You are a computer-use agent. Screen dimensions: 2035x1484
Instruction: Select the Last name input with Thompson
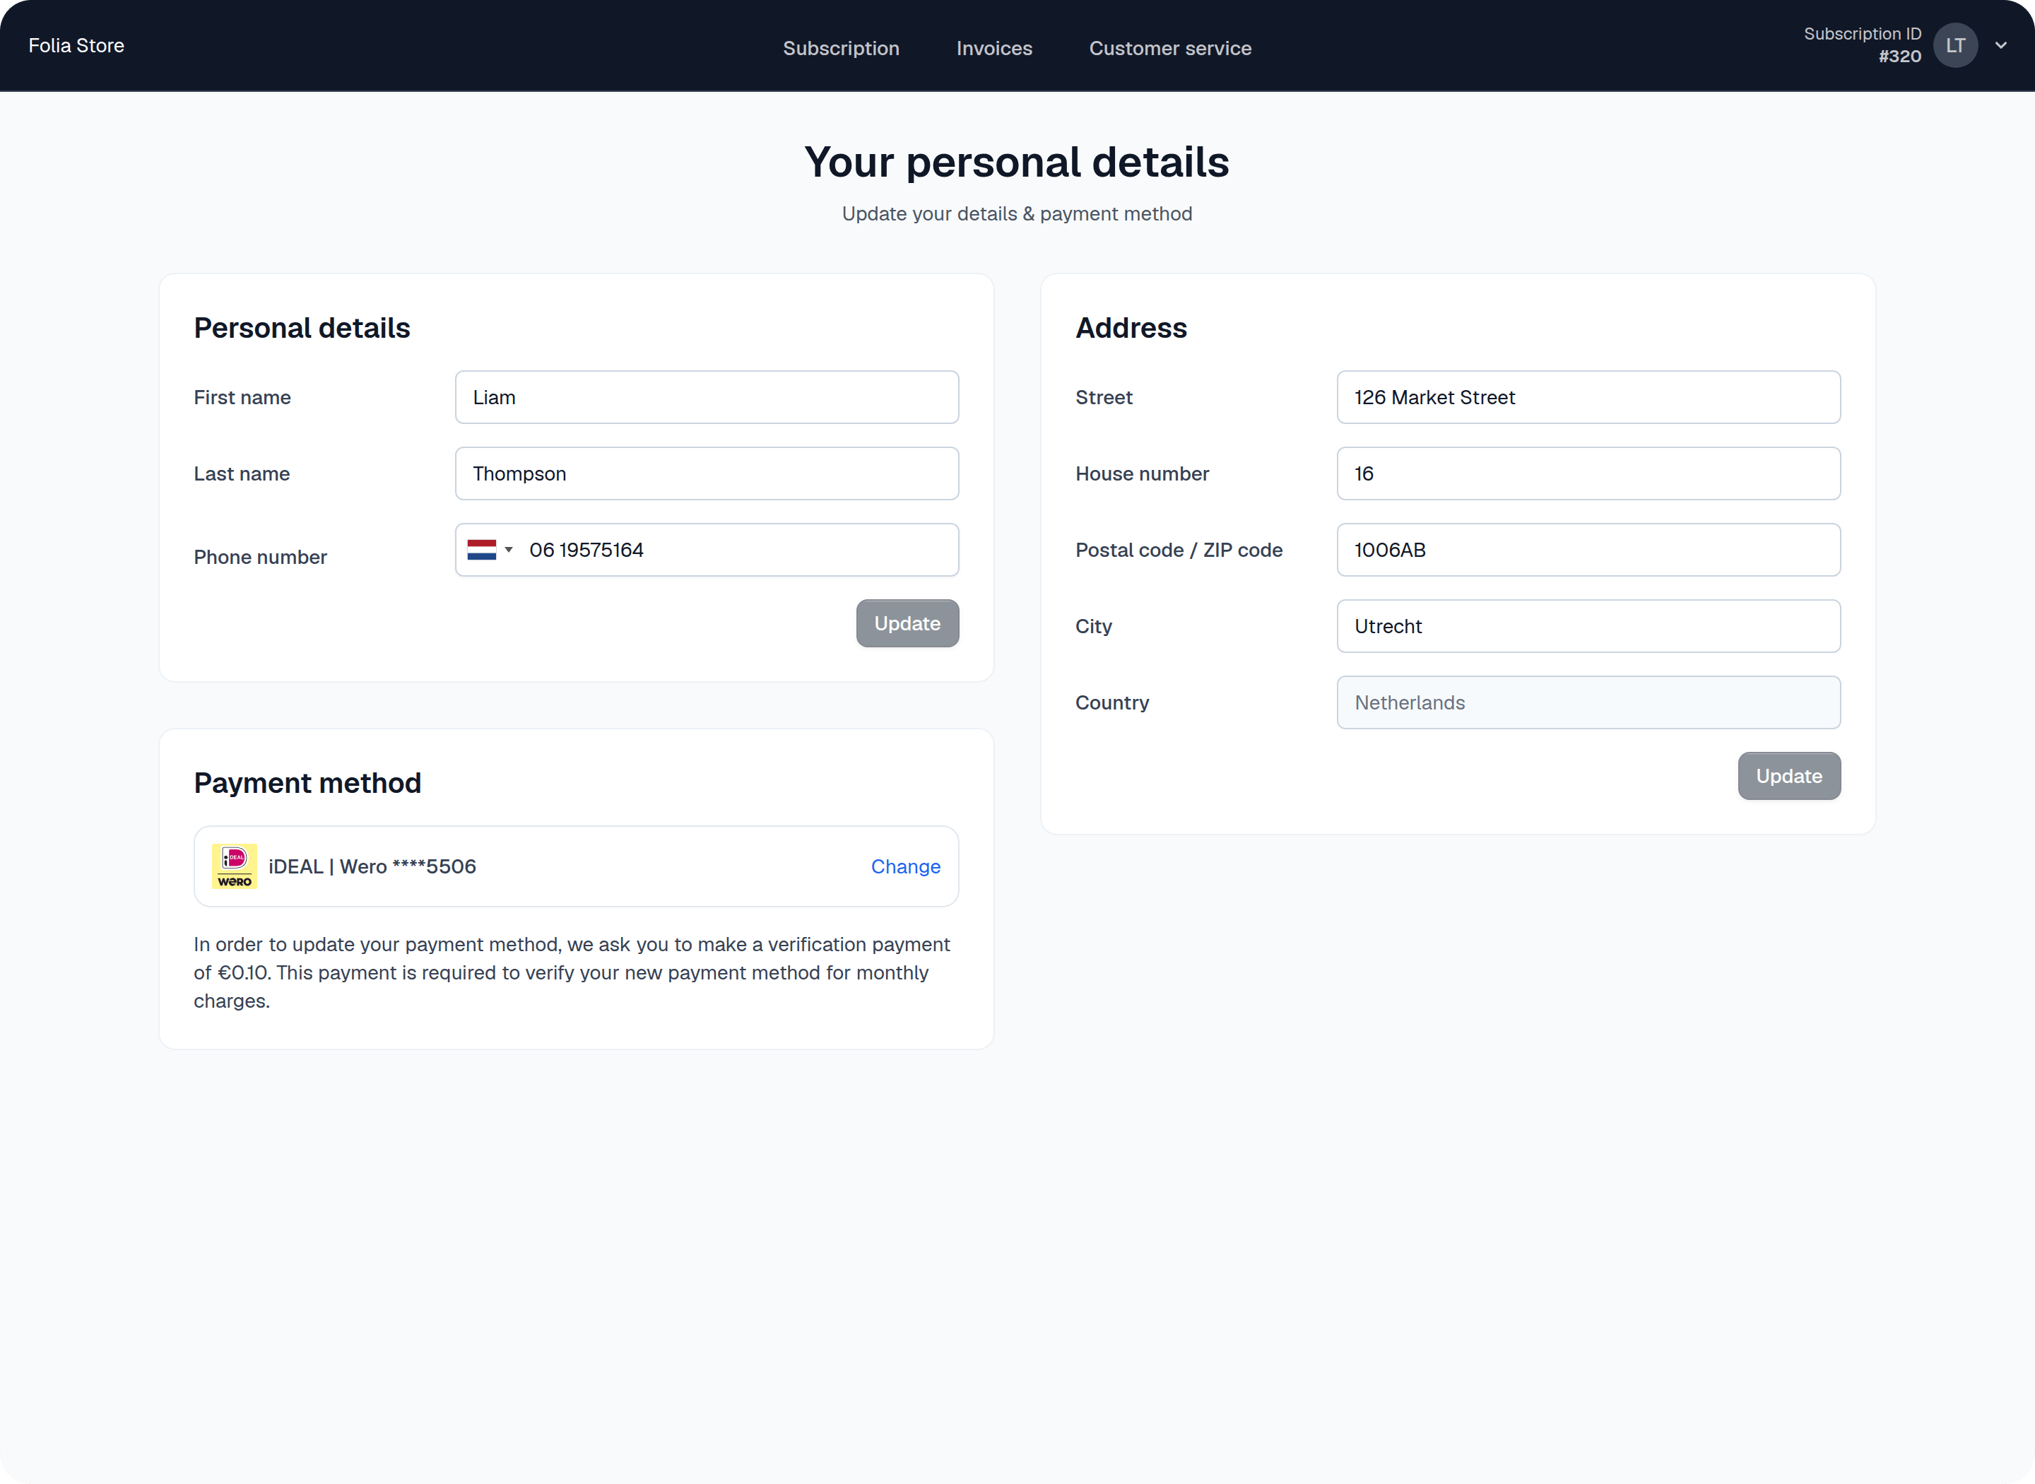707,473
